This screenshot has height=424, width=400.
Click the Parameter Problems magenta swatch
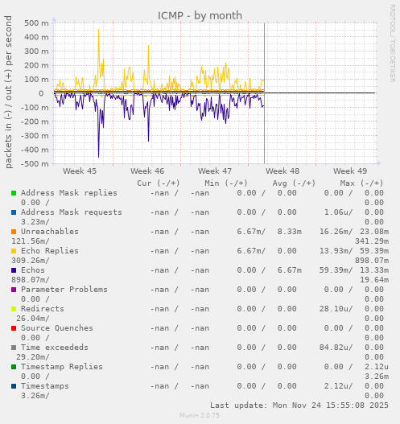pos(14,290)
